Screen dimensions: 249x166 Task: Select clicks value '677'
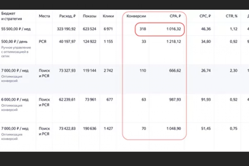click(x=110, y=100)
